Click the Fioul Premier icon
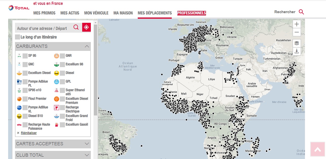The height and width of the screenshot is (159, 326). [19, 99]
